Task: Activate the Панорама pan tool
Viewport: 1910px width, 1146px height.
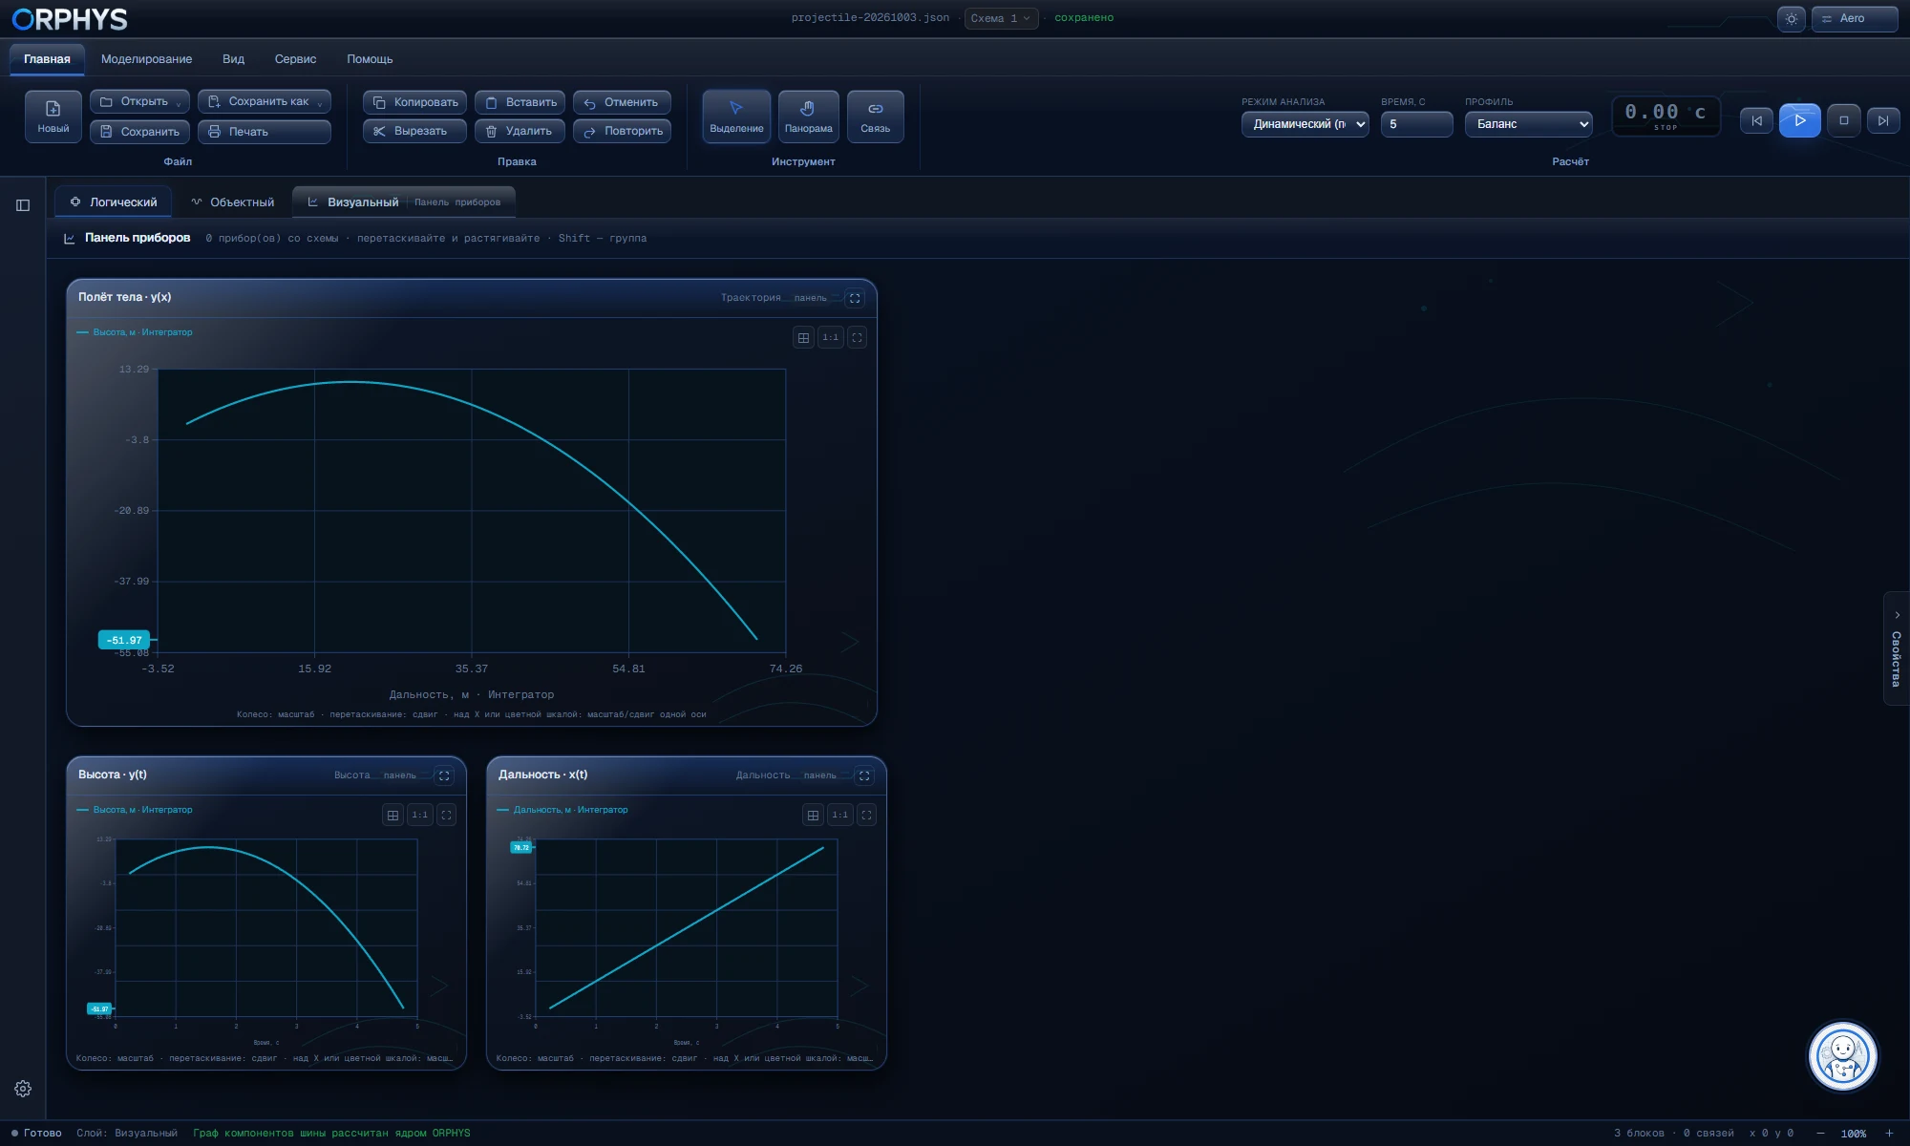Action: 808,117
